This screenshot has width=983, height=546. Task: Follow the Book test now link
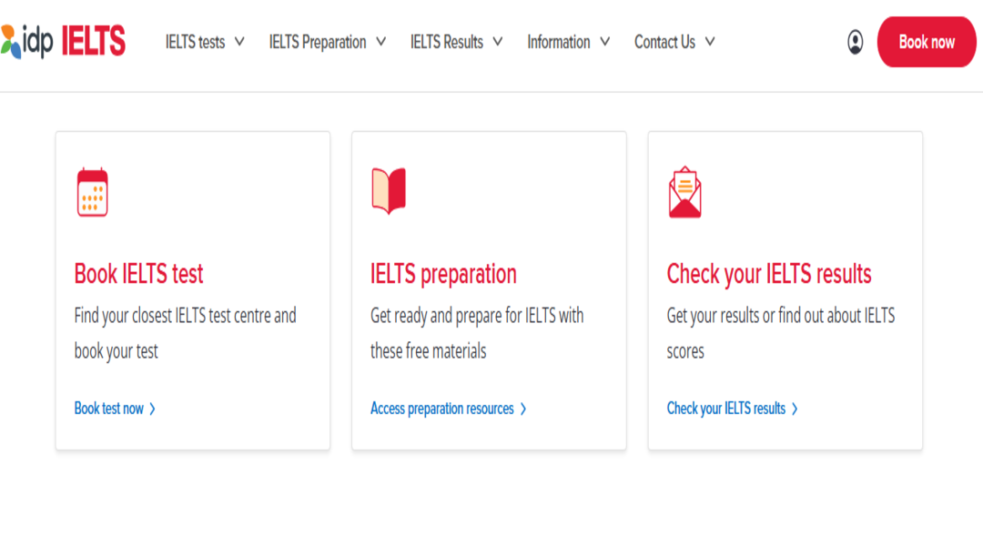click(x=108, y=409)
